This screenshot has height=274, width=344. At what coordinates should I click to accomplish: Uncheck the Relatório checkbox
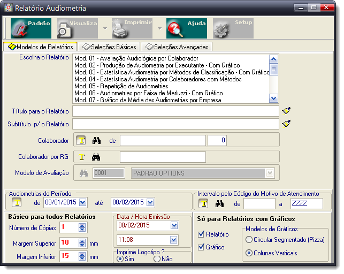point(201,234)
